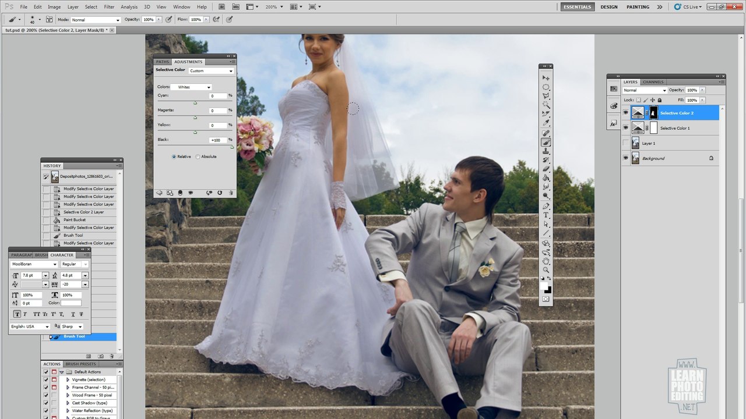Launch Bridge from the application bar
Screen dimensions: 746x419
223,7
